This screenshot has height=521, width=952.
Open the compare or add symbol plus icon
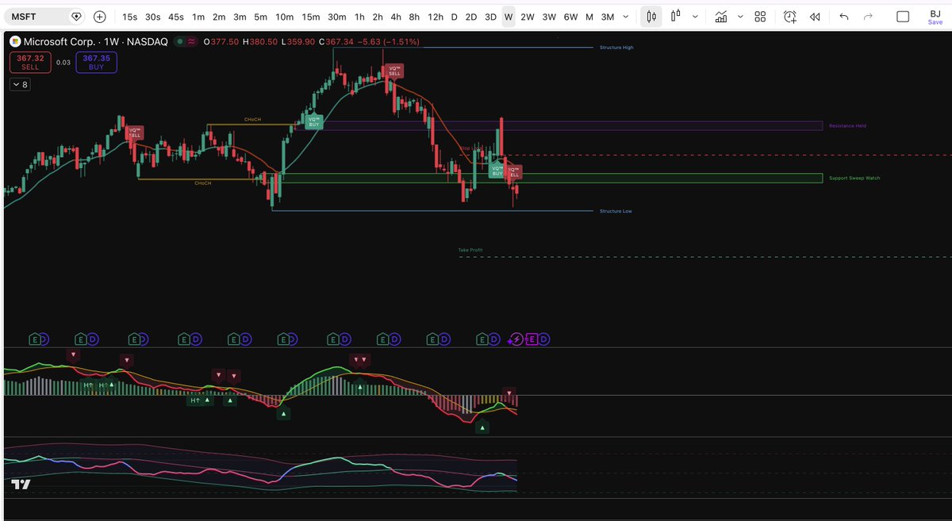pos(99,17)
